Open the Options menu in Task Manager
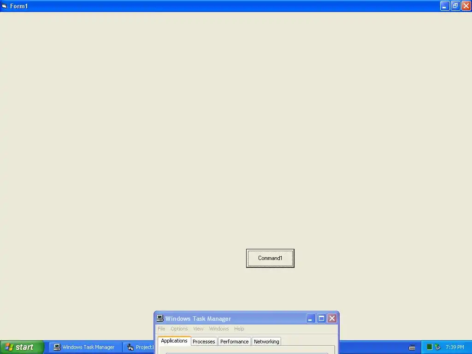 [179, 329]
